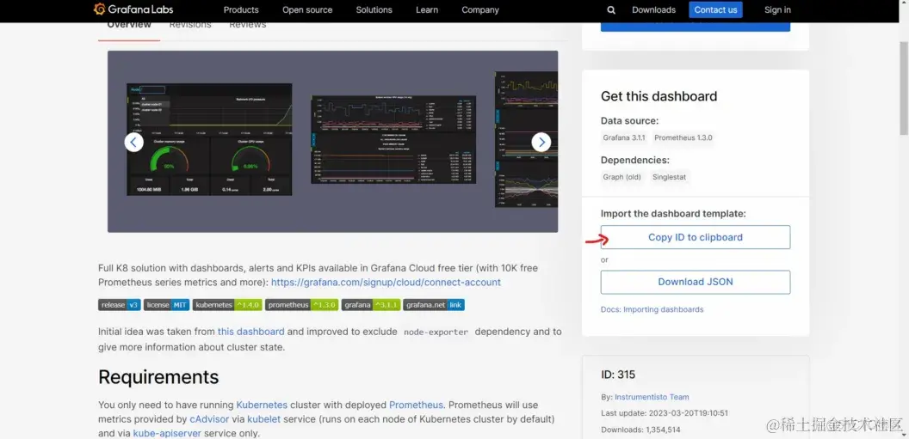Image resolution: width=909 pixels, height=439 pixels.
Task: Open the kubelet link
Action: pyautogui.click(x=263, y=418)
